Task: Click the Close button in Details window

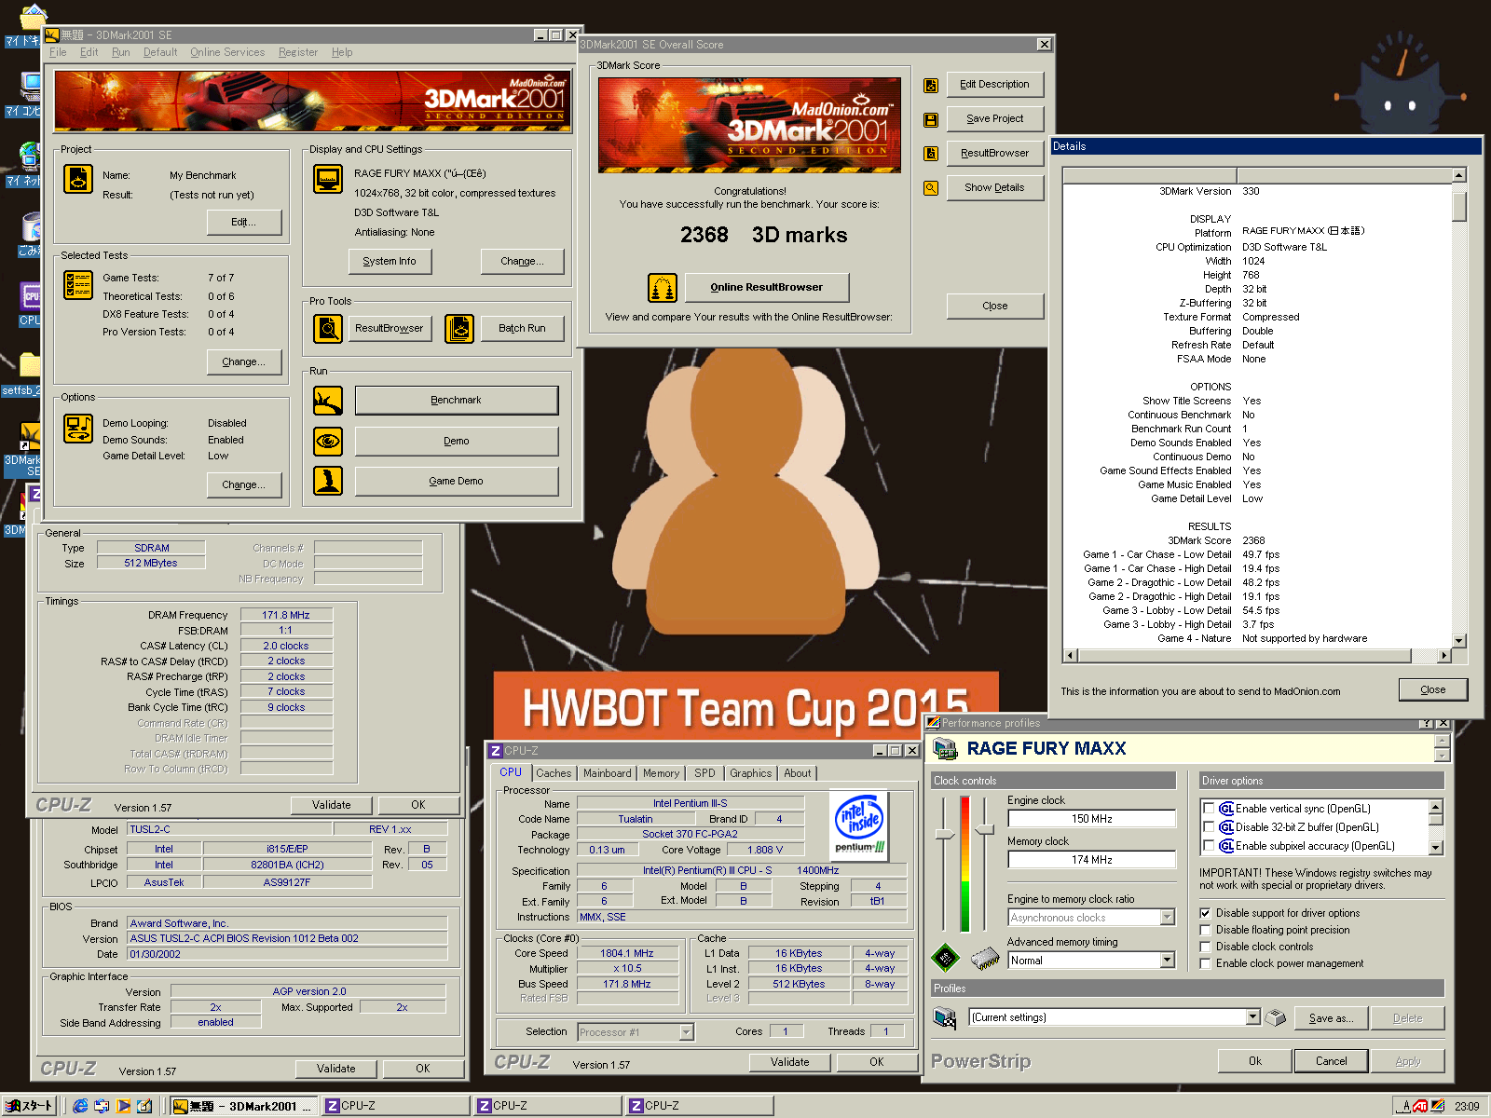Action: 1433,690
